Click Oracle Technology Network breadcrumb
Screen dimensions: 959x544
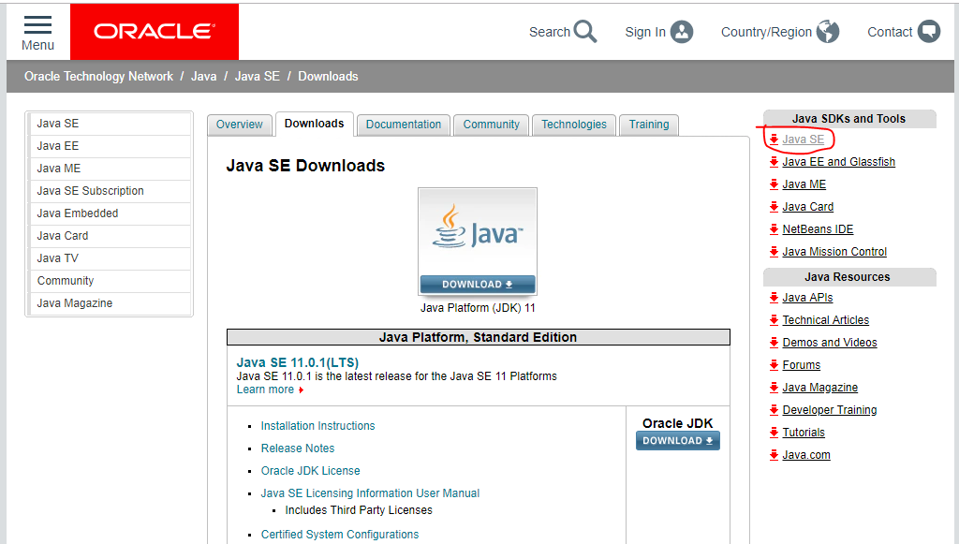pyautogui.click(x=98, y=77)
